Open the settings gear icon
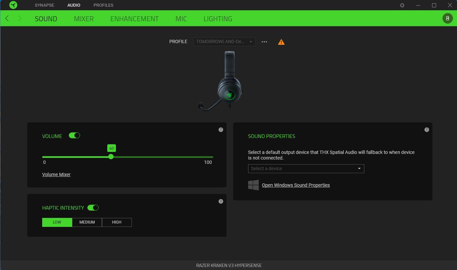Image resolution: width=457 pixels, height=270 pixels. [x=402, y=5]
